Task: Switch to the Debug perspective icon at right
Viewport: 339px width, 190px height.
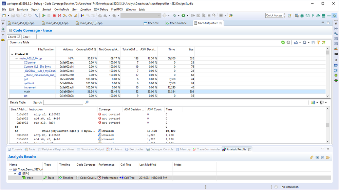Action: pyautogui.click(x=335, y=16)
